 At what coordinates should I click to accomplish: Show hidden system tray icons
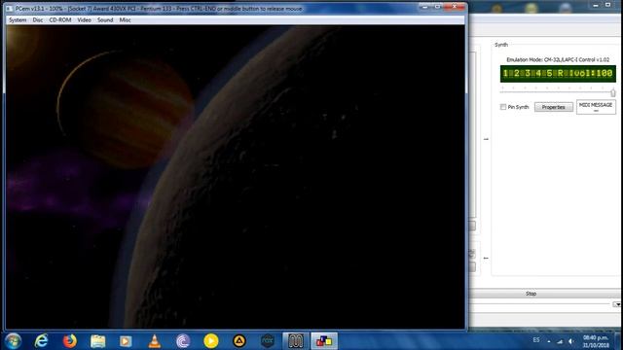[x=549, y=341]
